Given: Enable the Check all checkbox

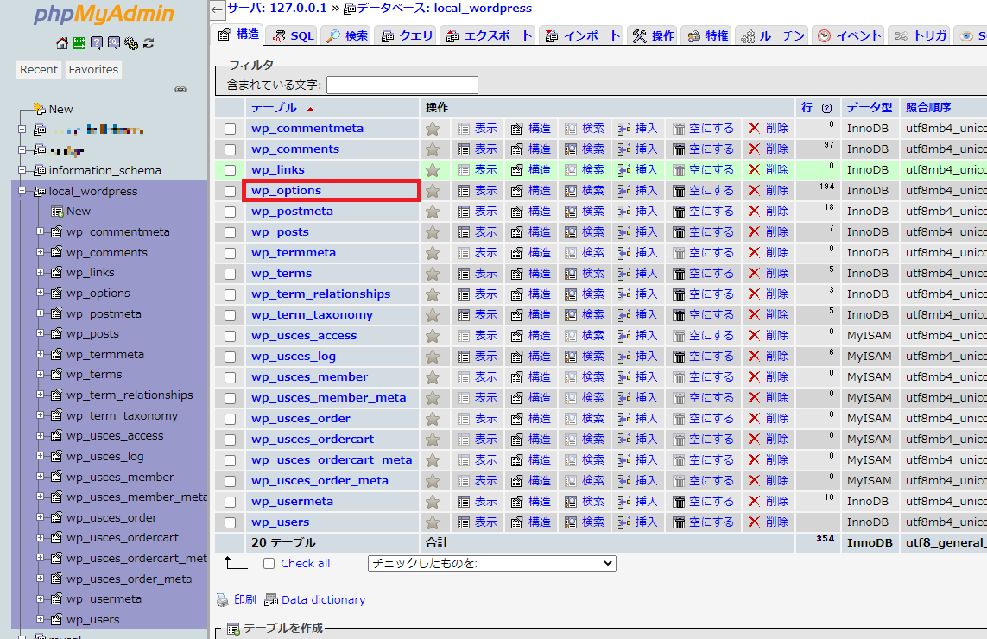Looking at the screenshot, I should click(269, 564).
